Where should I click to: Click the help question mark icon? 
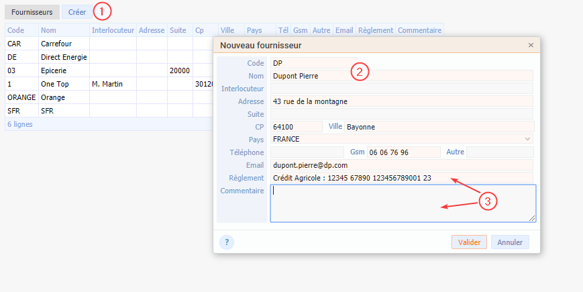(227, 242)
